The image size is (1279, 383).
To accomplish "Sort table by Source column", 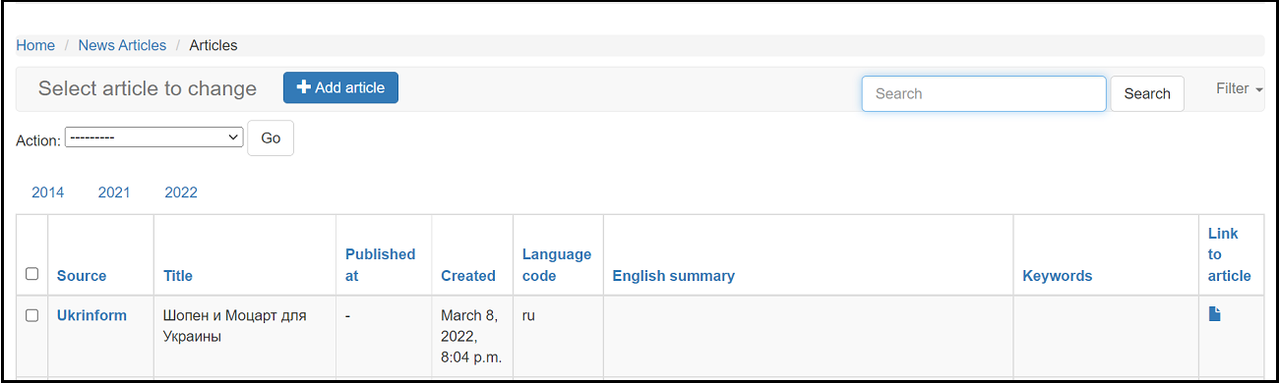I will tap(82, 276).
